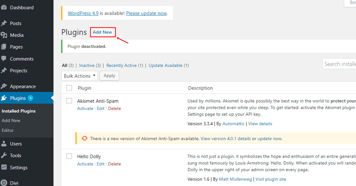Select Installed Plugins submenu item
The width and height of the screenshot is (356, 186).
tap(19, 111)
